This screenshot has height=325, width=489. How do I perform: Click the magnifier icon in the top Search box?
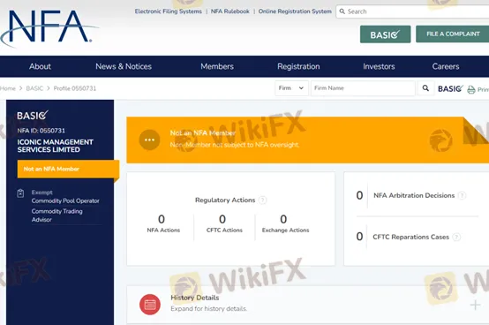coord(342,11)
